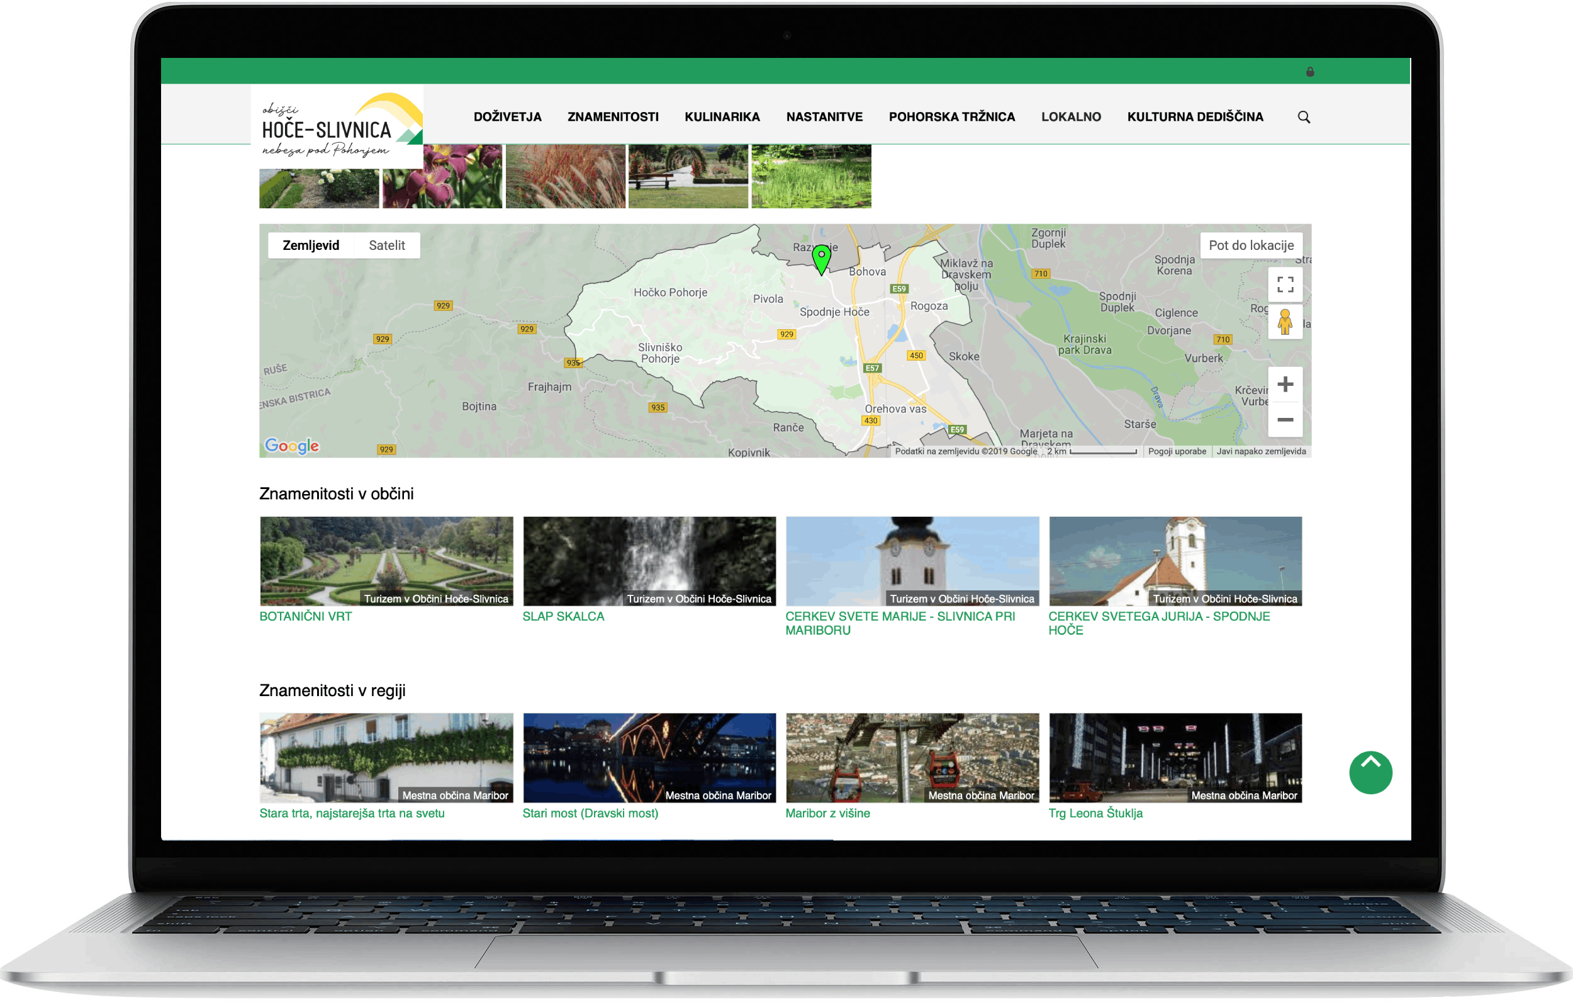Viewport: 1573px width, 1002px height.
Task: Open the Kulinarika menu item
Action: [722, 117]
